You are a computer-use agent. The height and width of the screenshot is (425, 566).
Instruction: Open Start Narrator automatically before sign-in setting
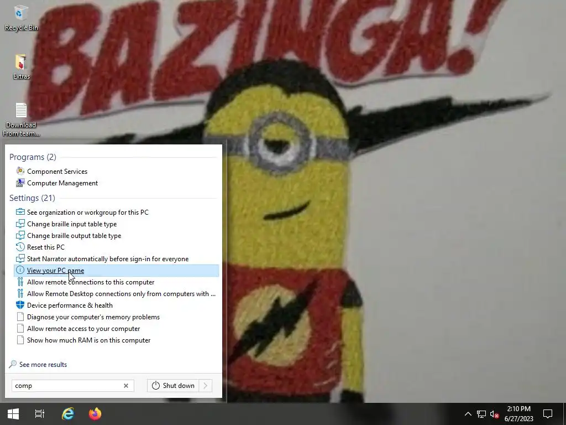point(108,259)
